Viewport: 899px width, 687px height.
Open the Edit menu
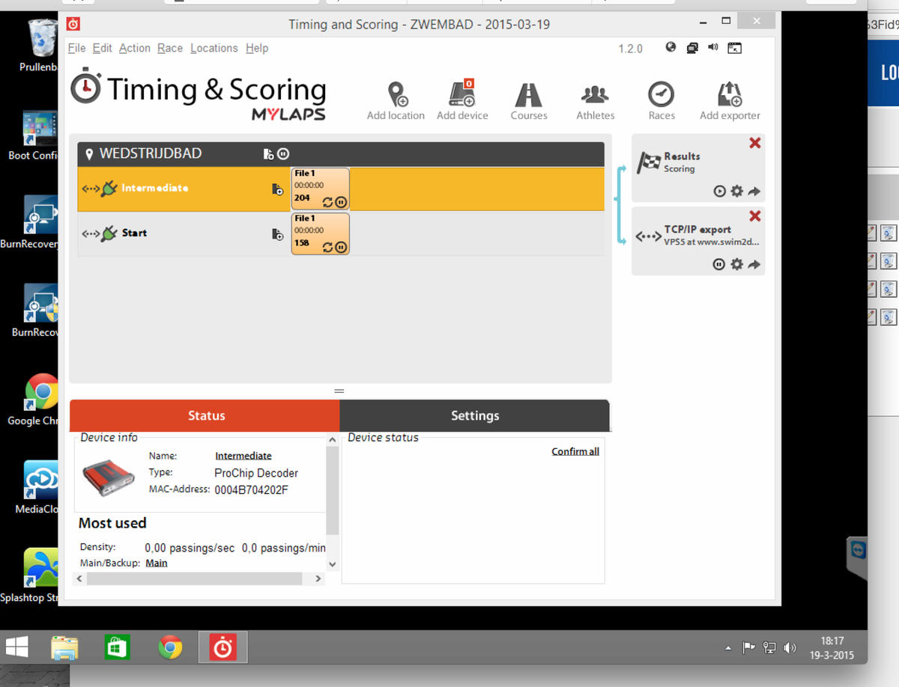click(102, 48)
